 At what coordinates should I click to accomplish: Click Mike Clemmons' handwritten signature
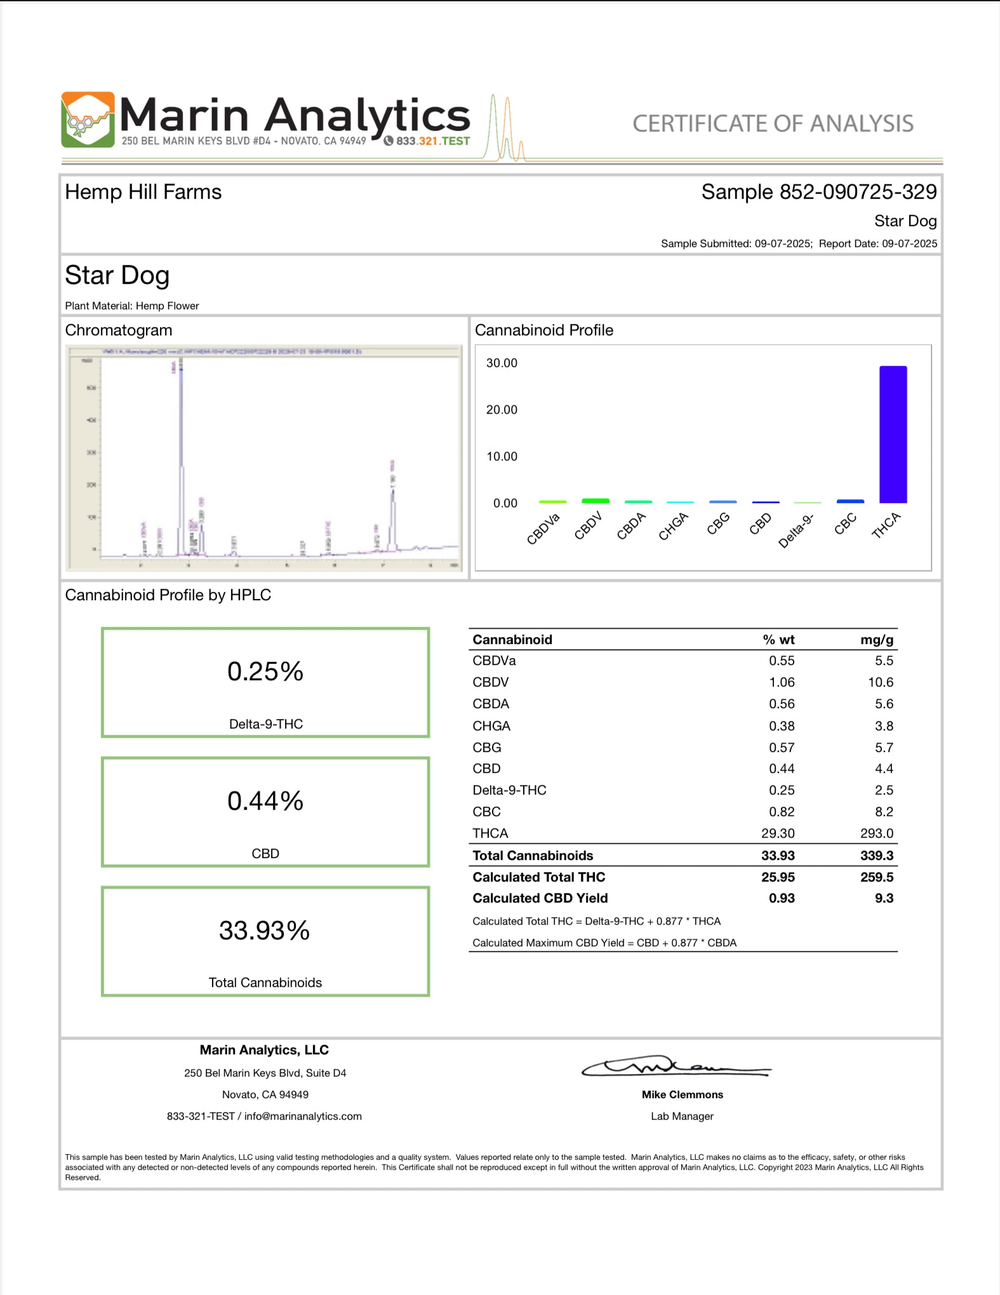tap(676, 1067)
